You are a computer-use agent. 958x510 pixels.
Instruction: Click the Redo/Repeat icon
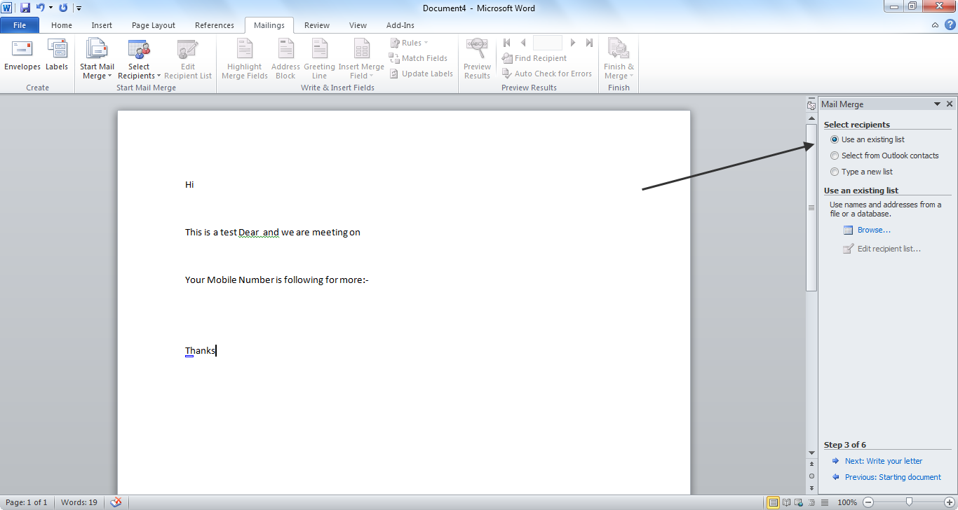[63, 8]
